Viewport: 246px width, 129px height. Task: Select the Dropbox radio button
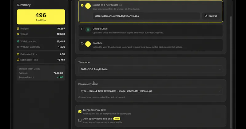click(x=82, y=43)
